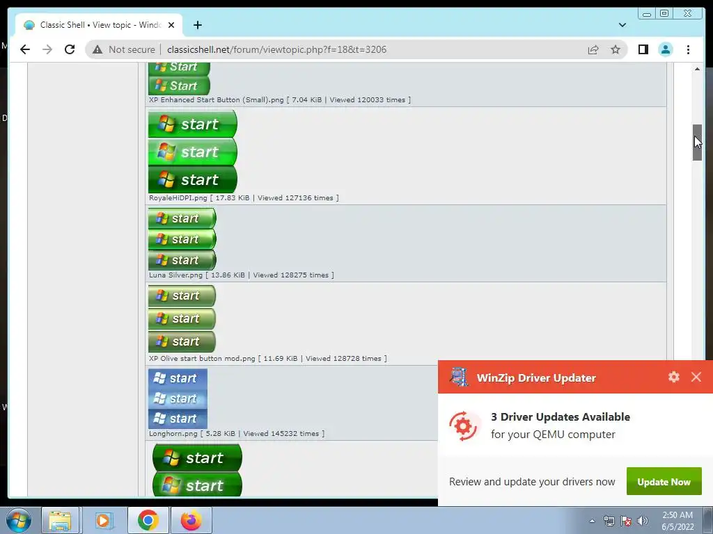Click the share page icon in address bar
The image size is (713, 534).
(x=593, y=49)
